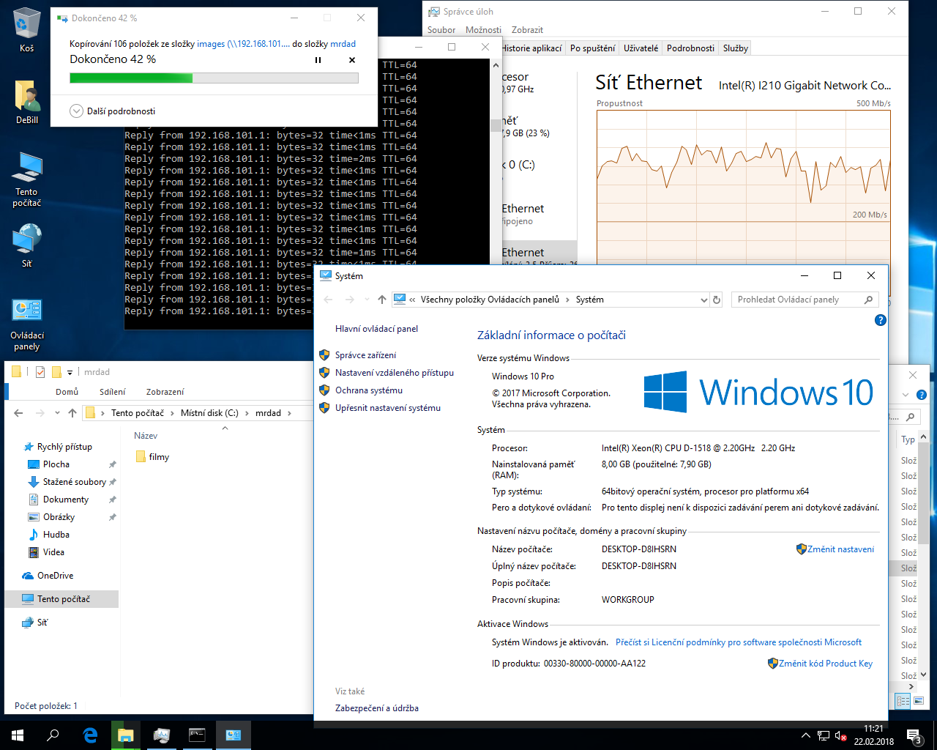937x750 pixels.
Task: Open the Domů ribbon tab in Explorer
Action: tap(67, 392)
